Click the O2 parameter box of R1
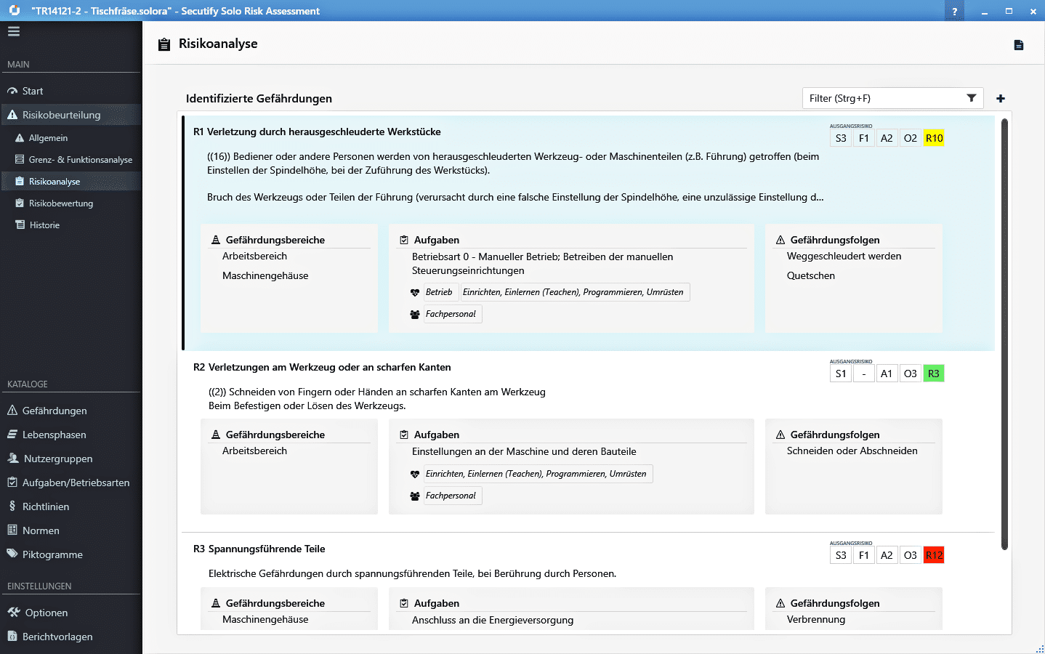The width and height of the screenshot is (1045, 654). tap(910, 138)
